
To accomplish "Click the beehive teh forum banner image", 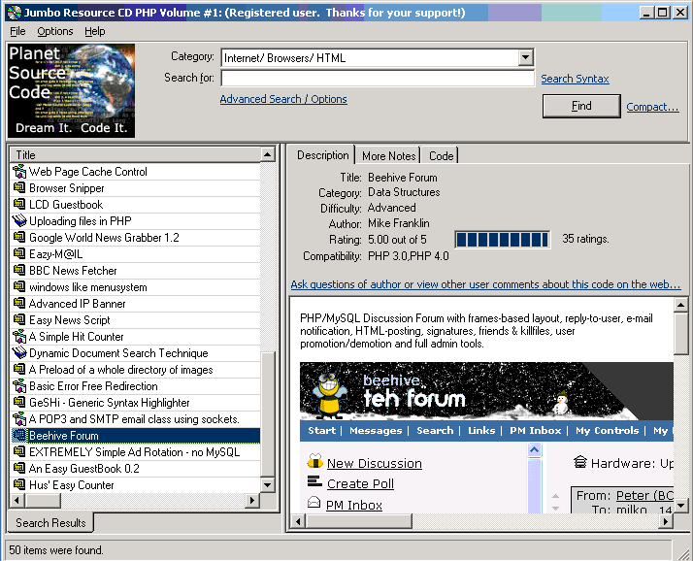I will click(x=486, y=391).
